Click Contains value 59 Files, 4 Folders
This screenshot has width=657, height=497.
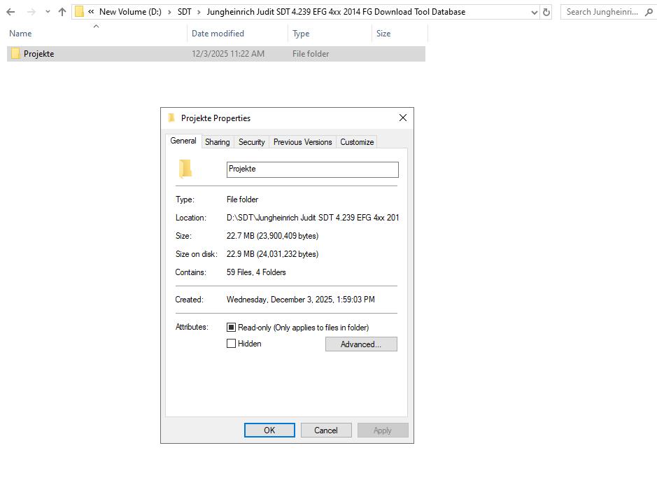click(x=256, y=272)
